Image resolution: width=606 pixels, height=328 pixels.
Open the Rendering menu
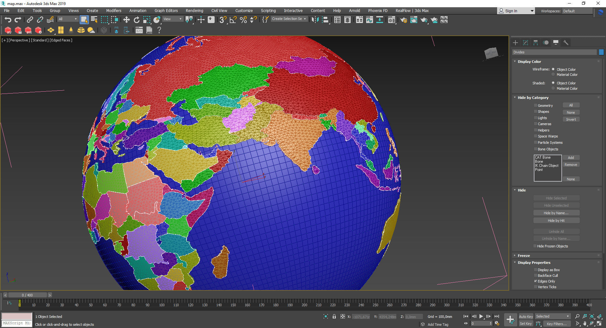coord(194,11)
